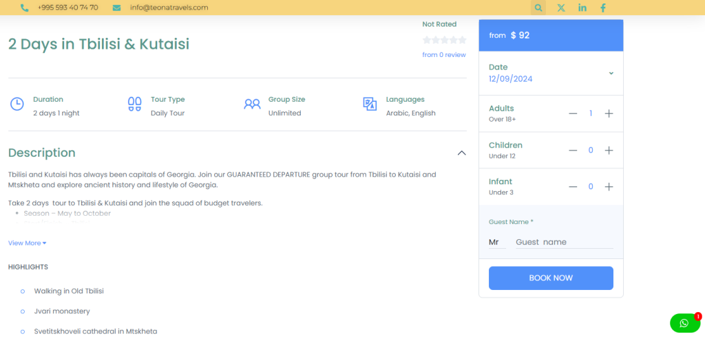
Task: Collapse the Description section
Action: coord(461,153)
